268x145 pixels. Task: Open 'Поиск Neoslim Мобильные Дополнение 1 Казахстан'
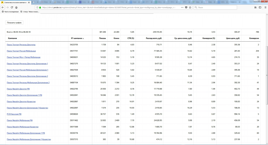point(29,139)
